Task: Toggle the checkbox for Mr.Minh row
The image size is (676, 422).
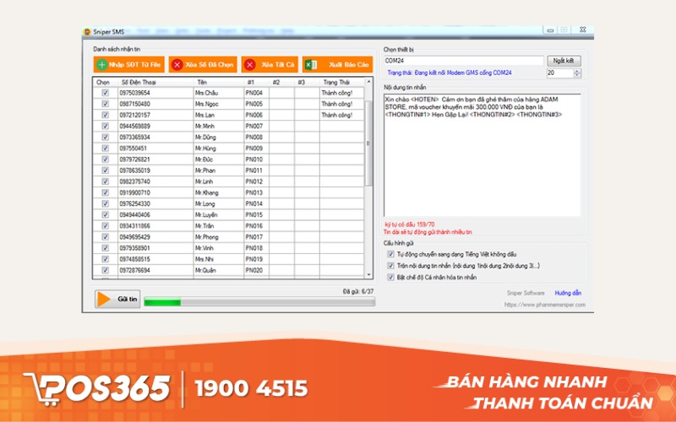Action: (105, 126)
